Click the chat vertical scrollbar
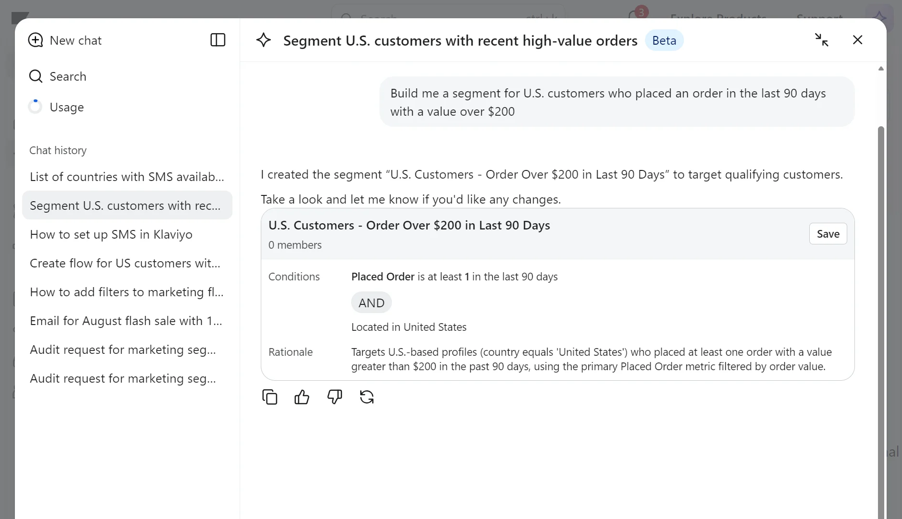The width and height of the screenshot is (902, 519). click(881, 322)
